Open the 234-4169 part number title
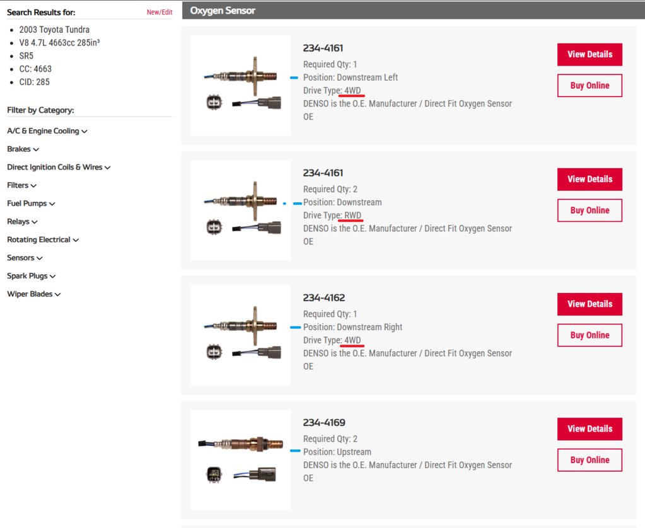645x528 pixels. [x=324, y=423]
